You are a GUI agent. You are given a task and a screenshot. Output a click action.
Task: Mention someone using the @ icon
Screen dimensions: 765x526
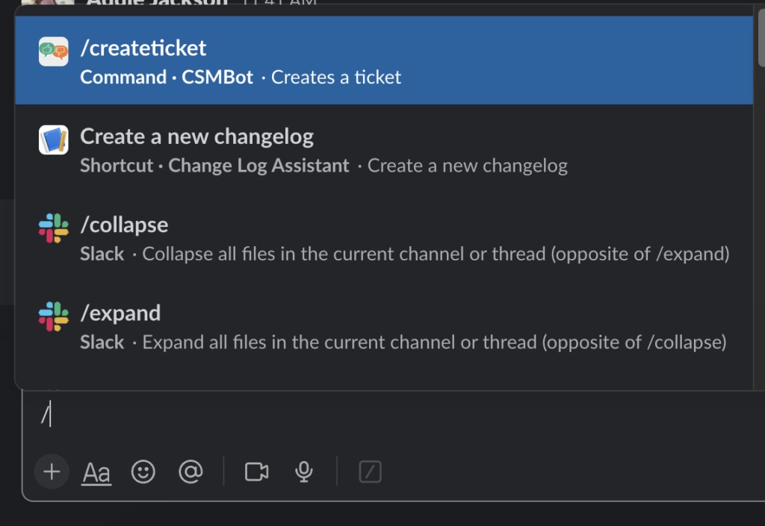coord(191,471)
